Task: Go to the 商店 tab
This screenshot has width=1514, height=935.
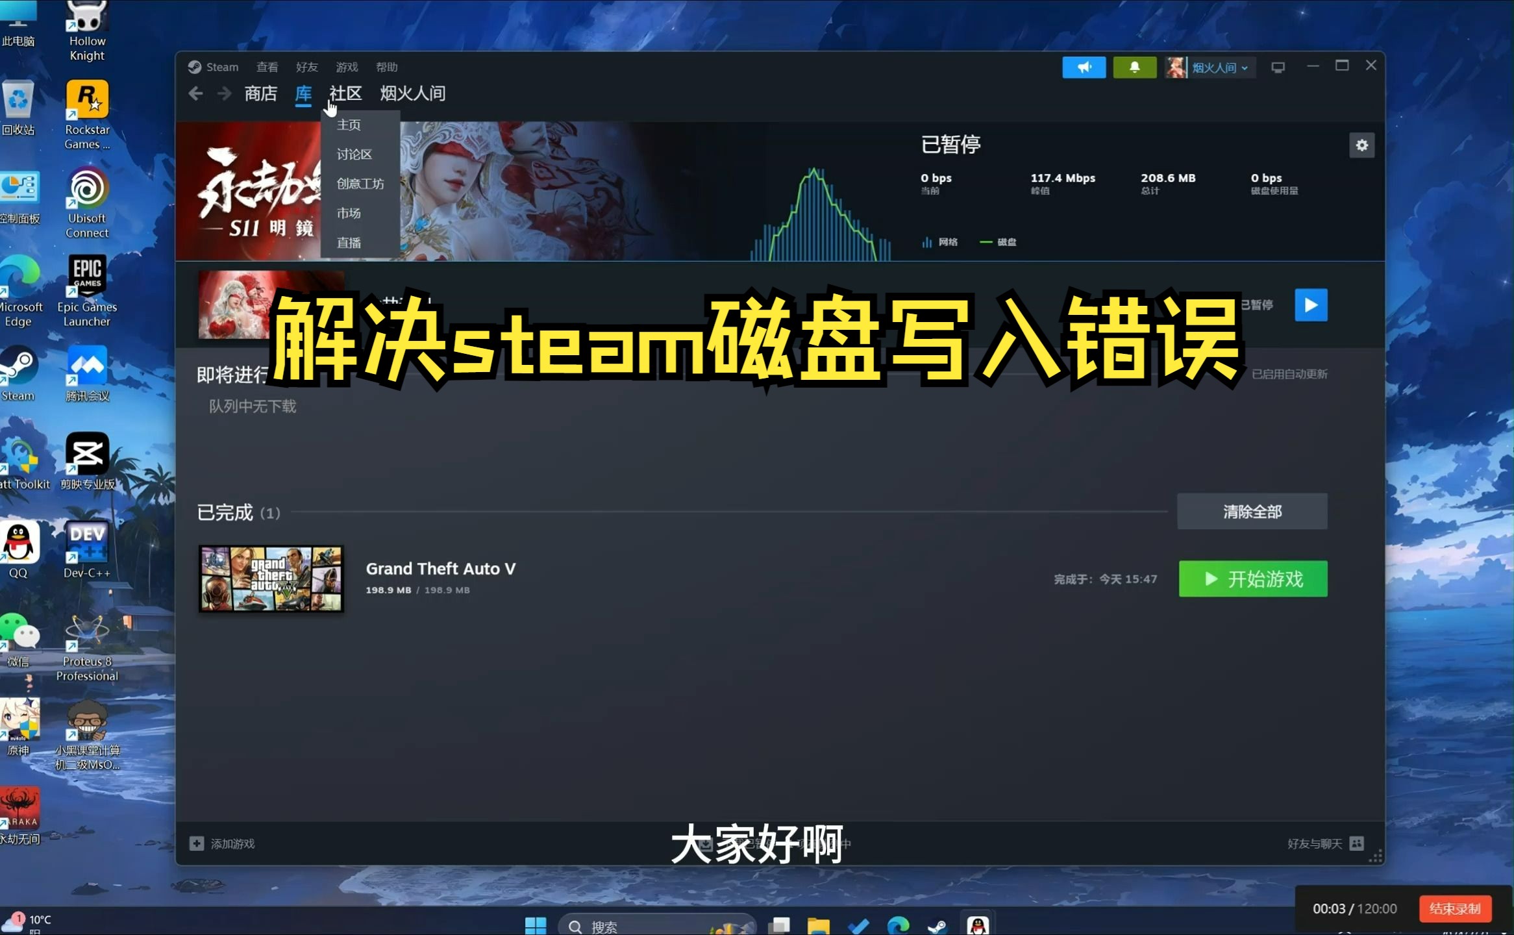Action: pyautogui.click(x=261, y=93)
